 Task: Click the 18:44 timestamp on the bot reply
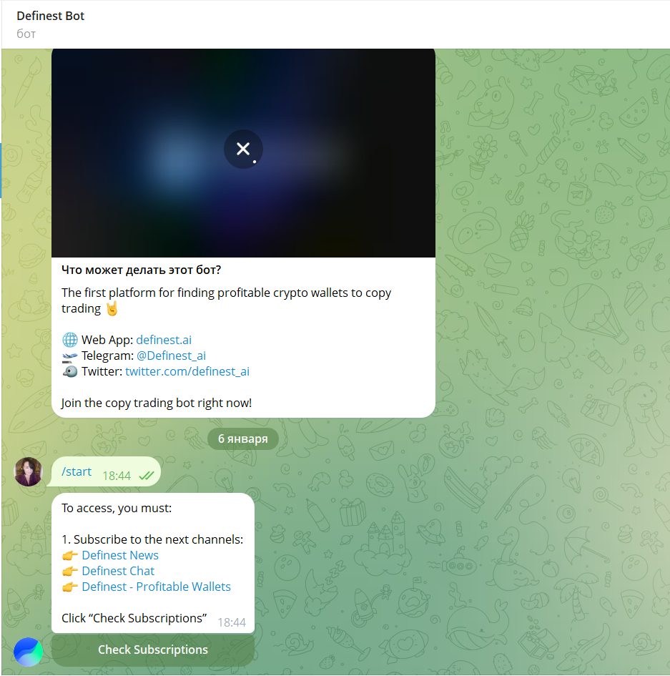click(232, 622)
